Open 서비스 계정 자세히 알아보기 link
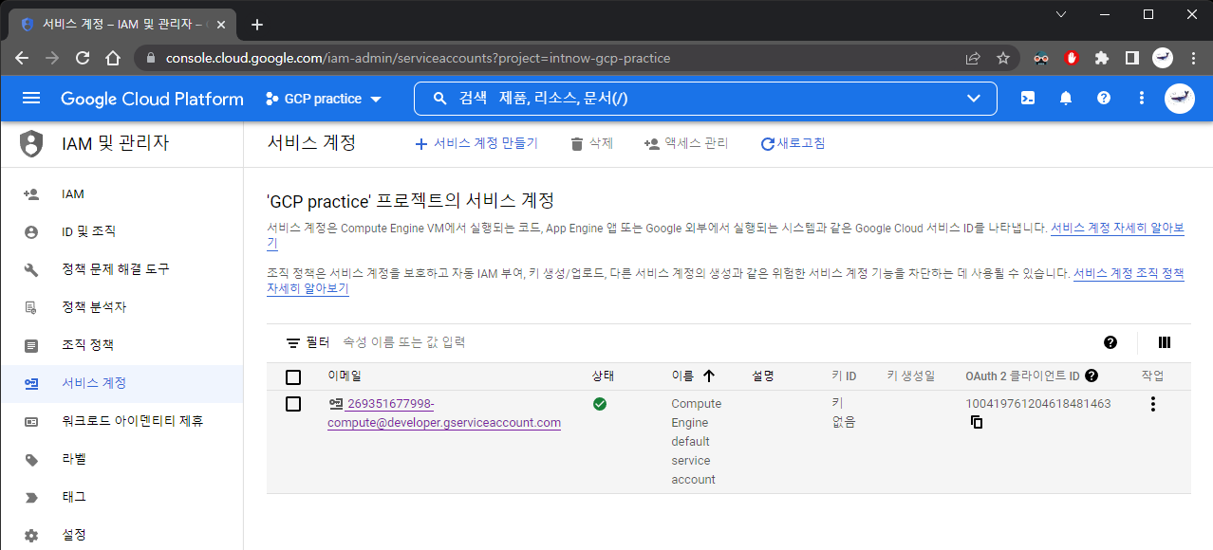The height and width of the screenshot is (550, 1213). [x=1117, y=229]
